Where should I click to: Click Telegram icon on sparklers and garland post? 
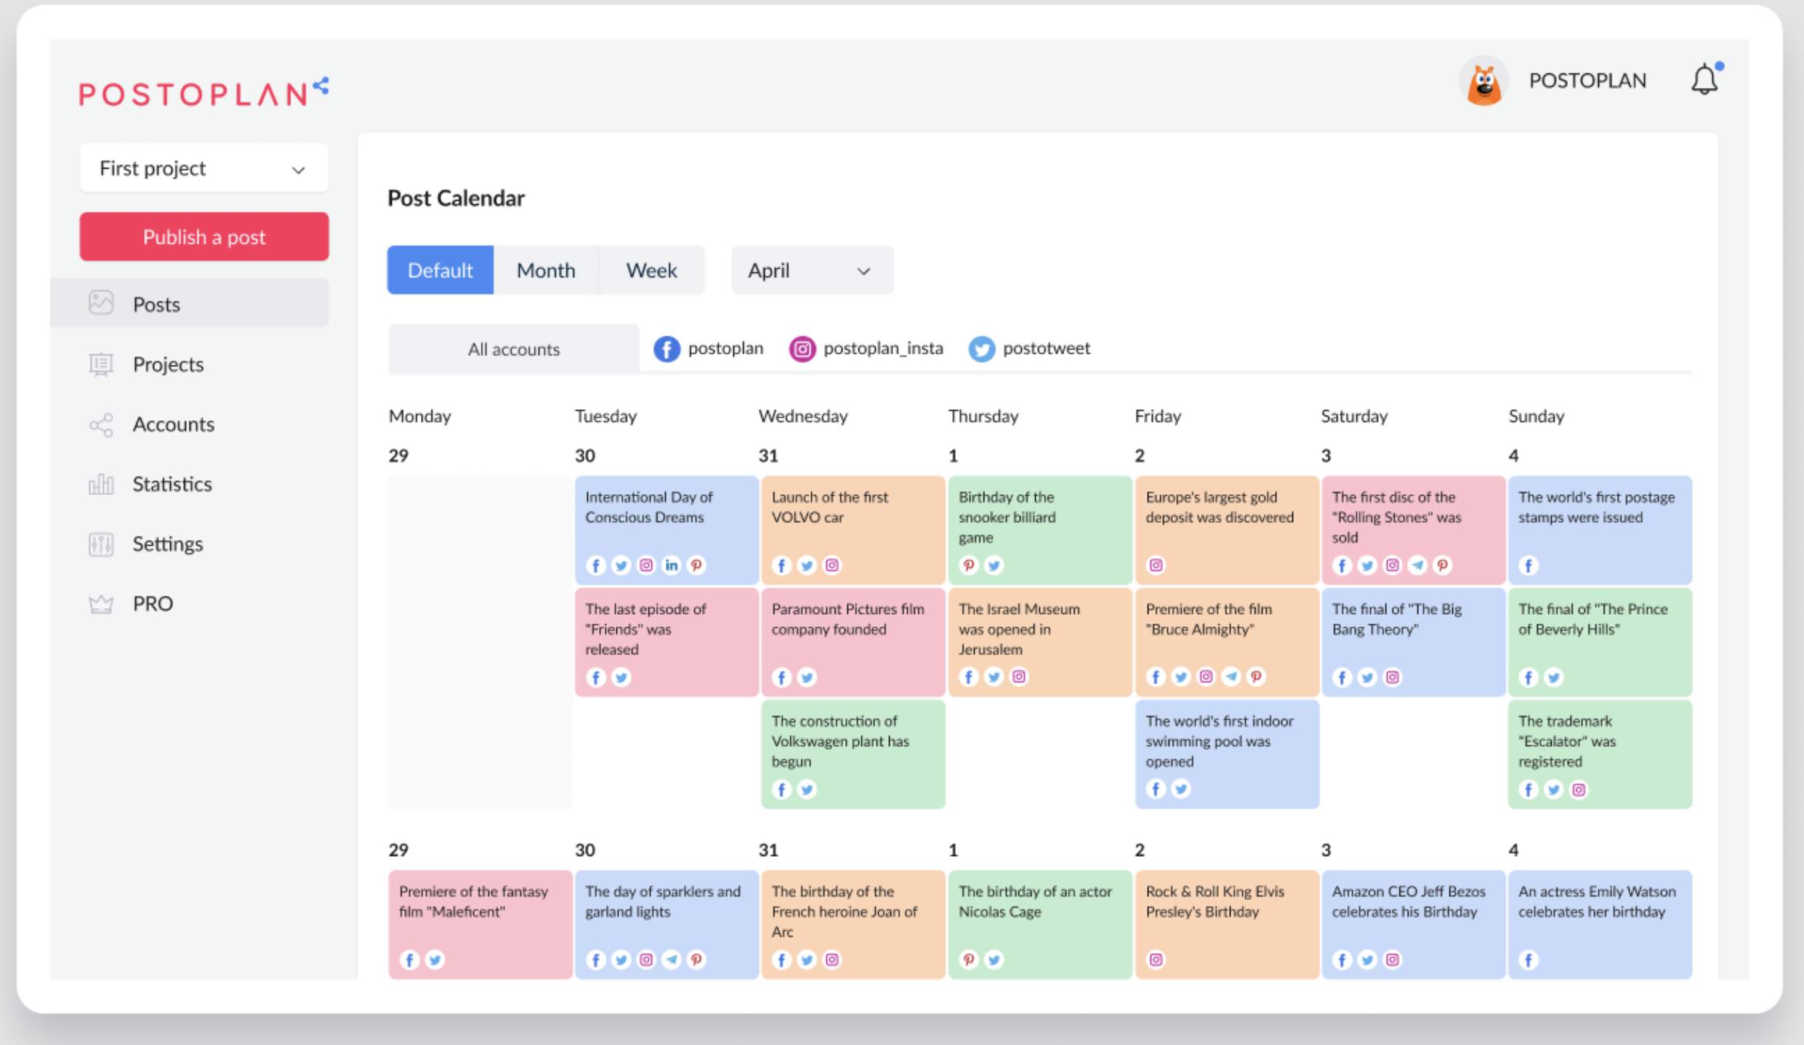(672, 959)
